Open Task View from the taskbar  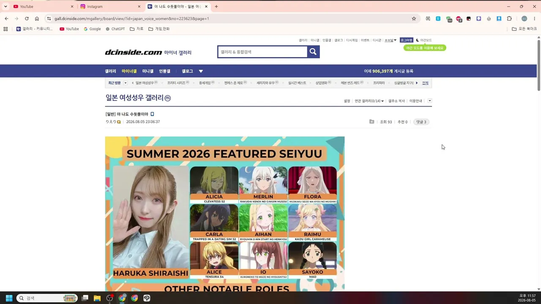[x=85, y=298]
